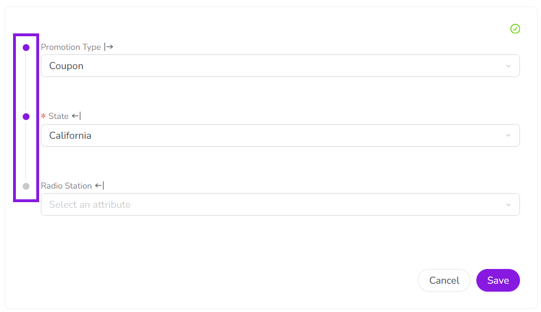Click the connector line between Promotion Type and State

[x=26, y=82]
